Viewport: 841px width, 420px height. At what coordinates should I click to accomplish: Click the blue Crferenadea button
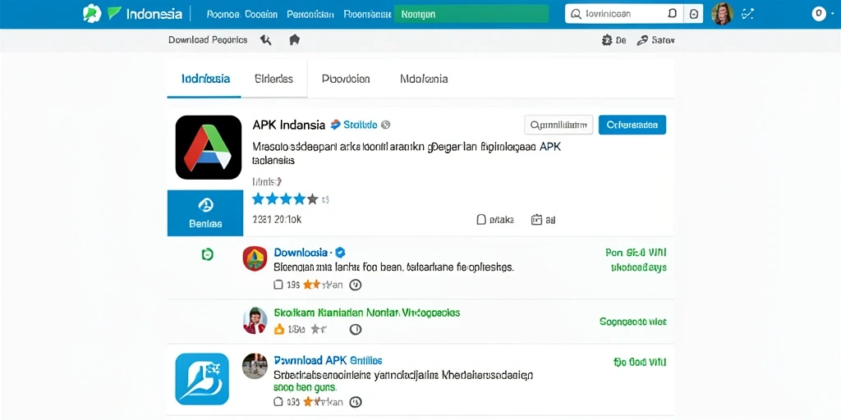(x=632, y=125)
